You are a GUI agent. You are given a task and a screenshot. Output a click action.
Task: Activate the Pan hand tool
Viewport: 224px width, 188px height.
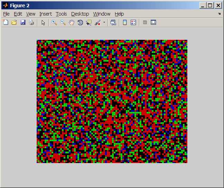click(x=72, y=23)
